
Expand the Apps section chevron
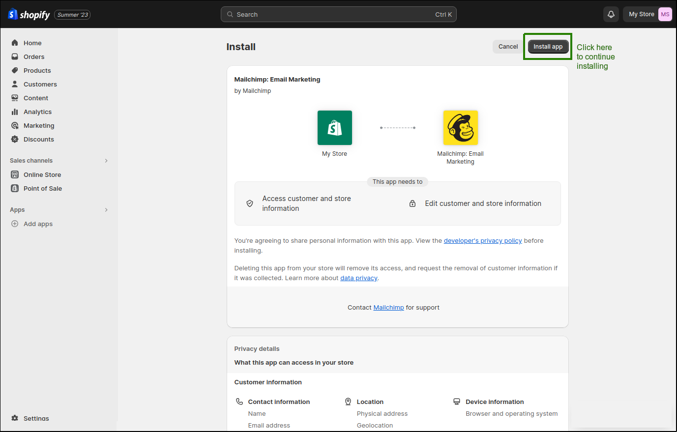(x=106, y=210)
